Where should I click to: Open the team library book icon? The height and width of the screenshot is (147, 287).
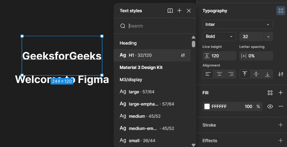(x=170, y=11)
